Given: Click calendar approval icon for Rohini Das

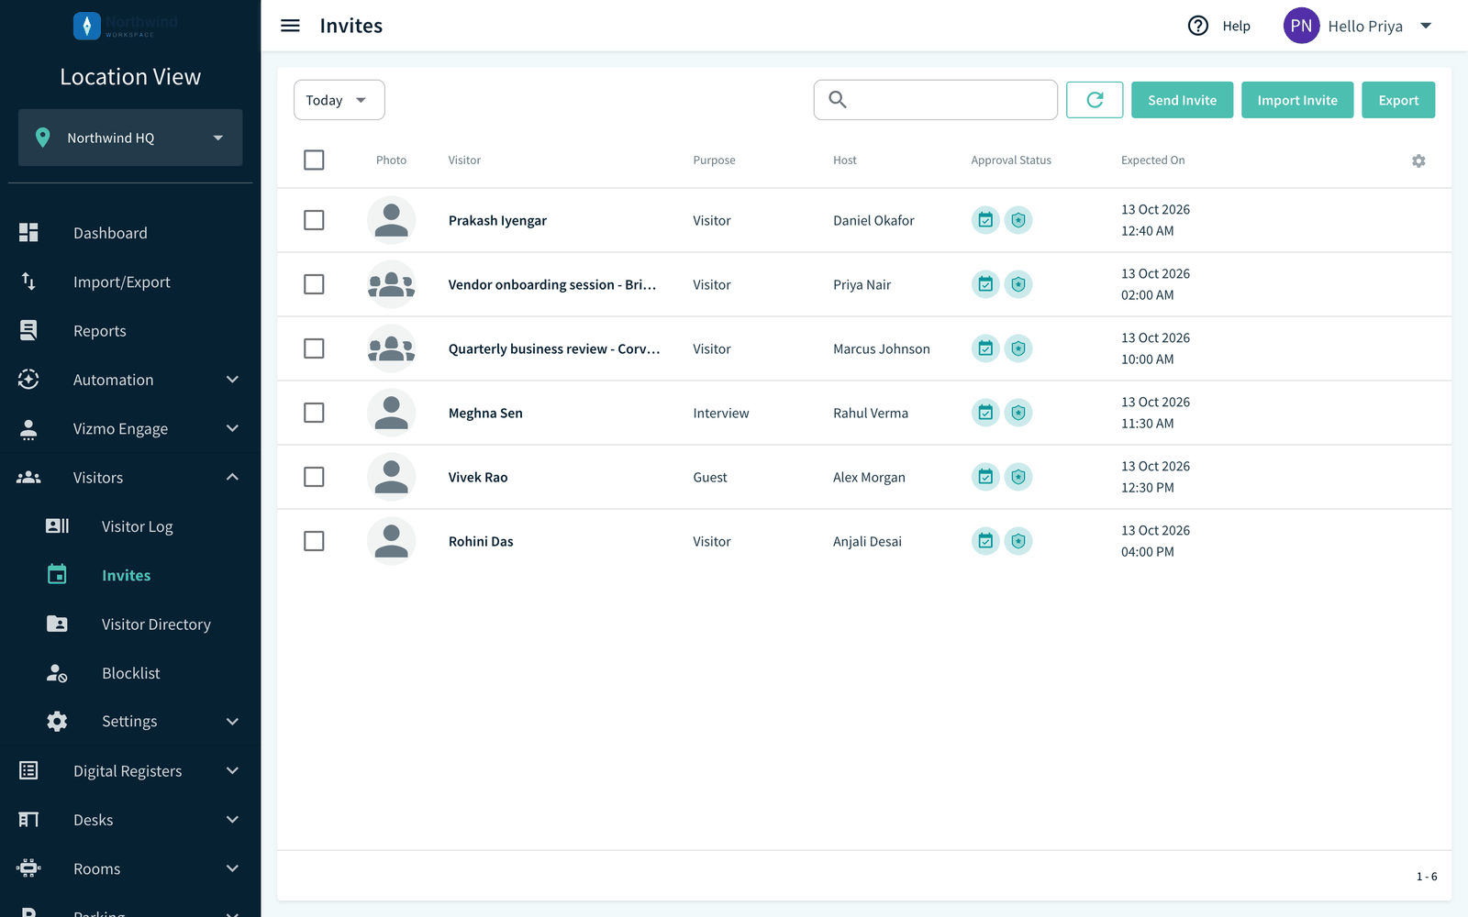Looking at the screenshot, I should [985, 541].
